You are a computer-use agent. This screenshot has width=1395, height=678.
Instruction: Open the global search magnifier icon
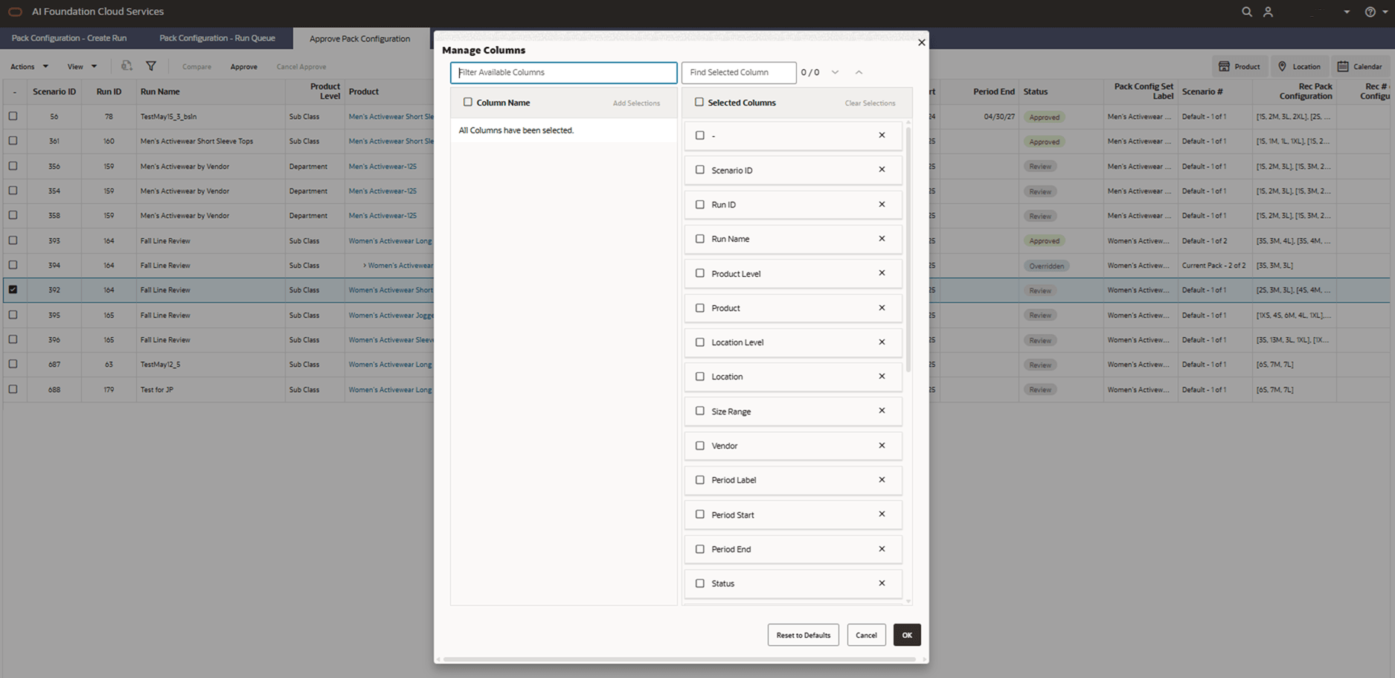(1246, 12)
